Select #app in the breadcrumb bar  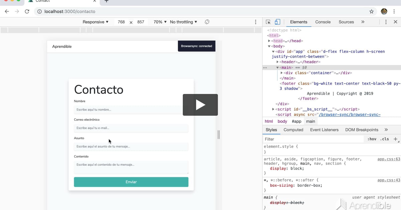point(296,121)
